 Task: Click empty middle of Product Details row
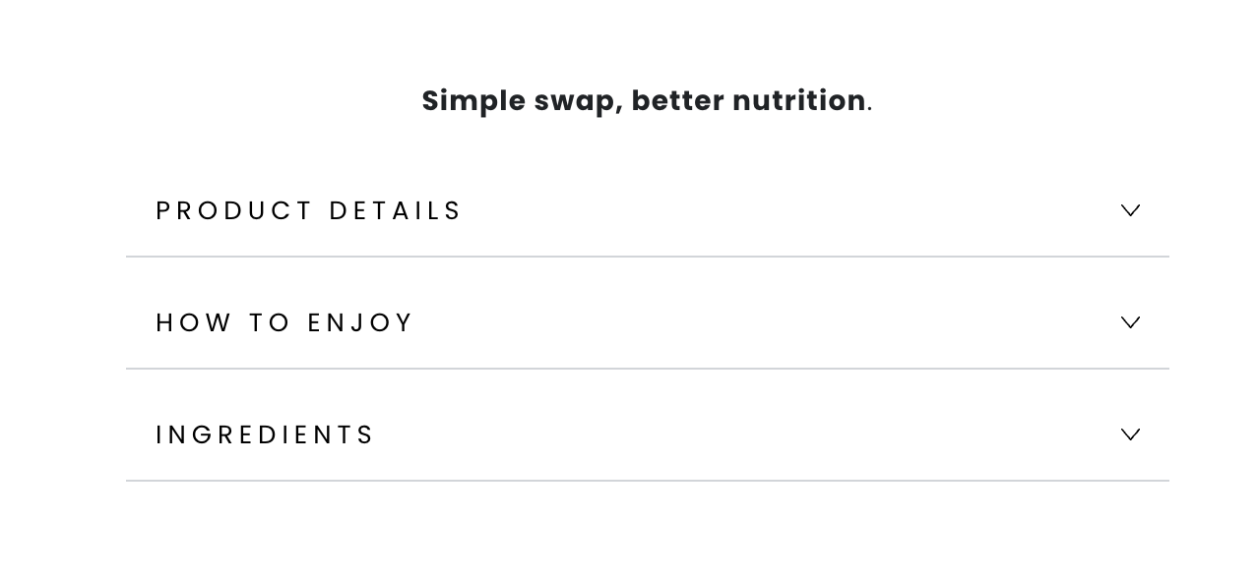pos(787,210)
